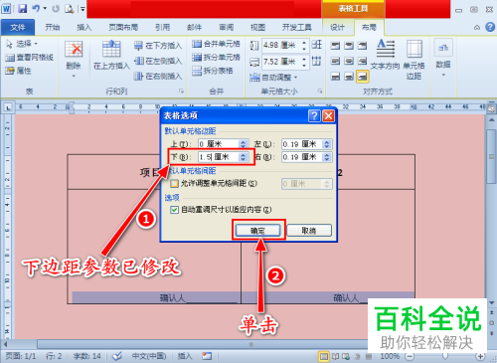This screenshot has width=497, height=363.
Task: Click the print layout view icon in status bar
Action: point(324,356)
